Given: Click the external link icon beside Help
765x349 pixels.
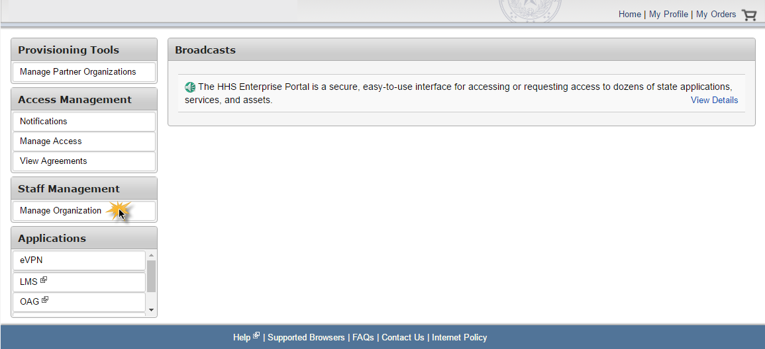Looking at the screenshot, I should (x=256, y=335).
